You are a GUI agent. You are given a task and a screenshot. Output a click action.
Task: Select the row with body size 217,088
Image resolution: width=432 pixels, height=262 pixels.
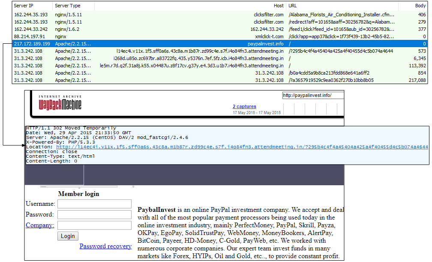coord(214,80)
